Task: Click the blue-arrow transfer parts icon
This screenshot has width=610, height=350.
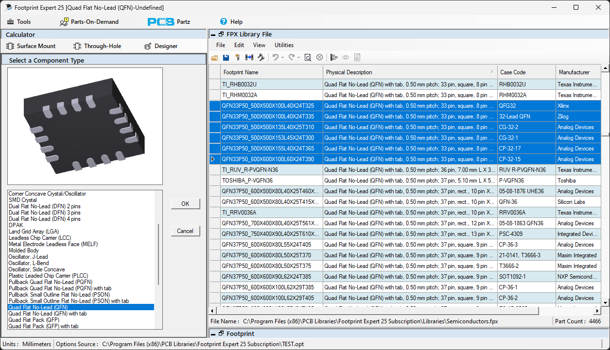Action: point(249,57)
